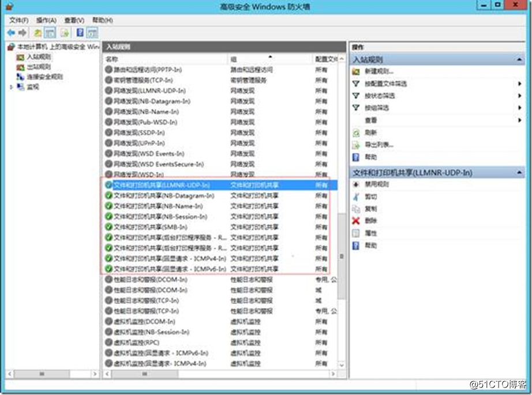
Task: Click the blue Help toolbar icon
Action: coord(80,32)
